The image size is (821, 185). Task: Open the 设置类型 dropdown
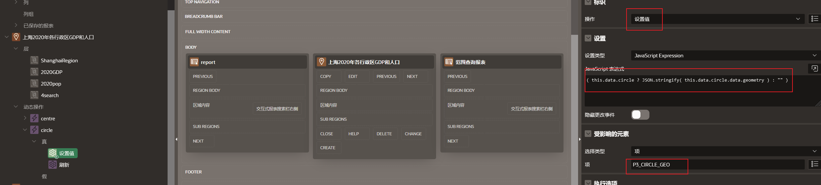[726, 55]
